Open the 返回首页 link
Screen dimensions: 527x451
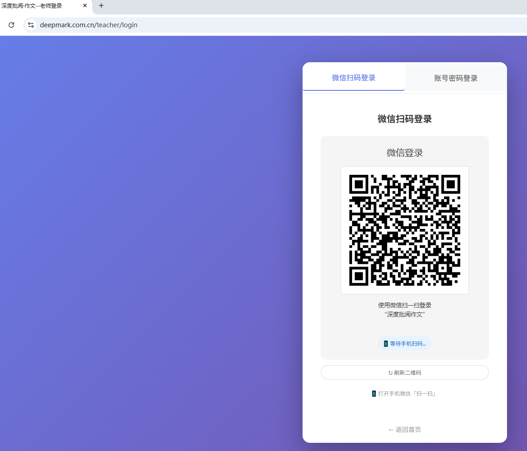[x=404, y=429]
